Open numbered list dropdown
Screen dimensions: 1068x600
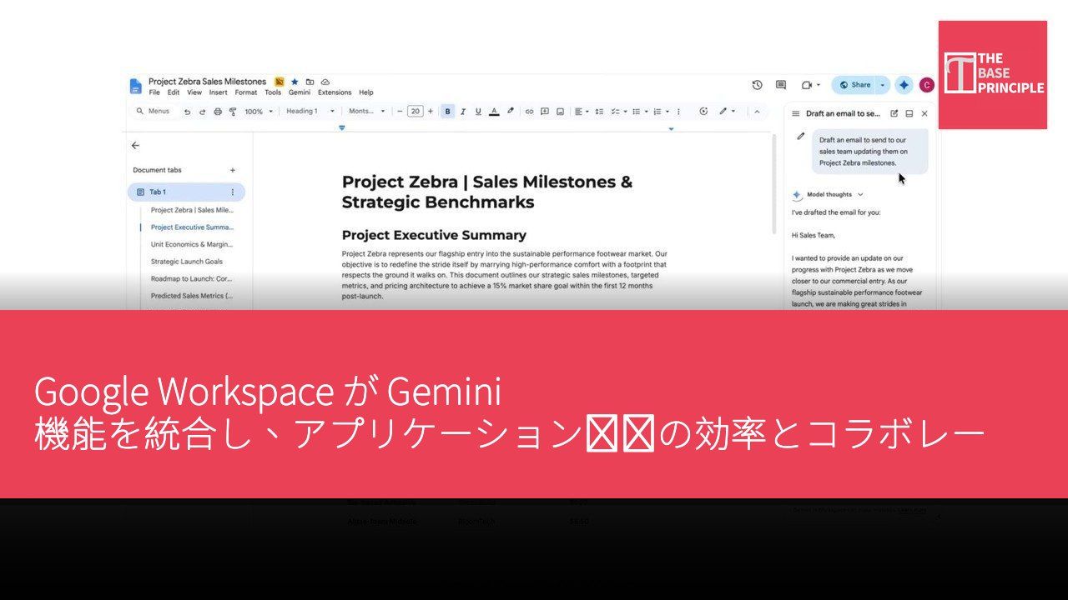tap(661, 112)
